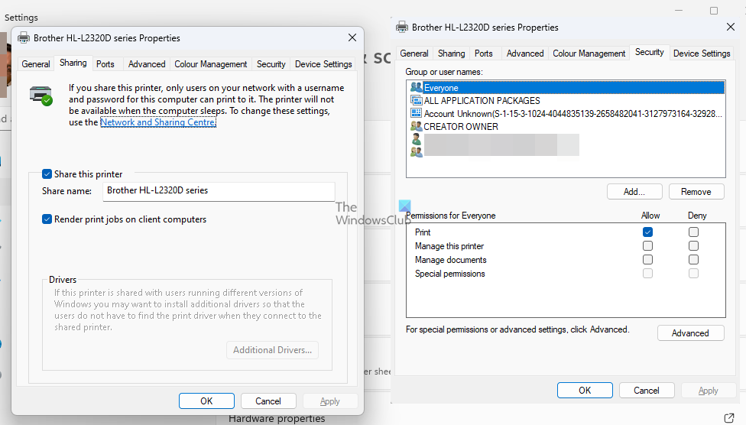Screen dimensions: 746x425
Task: Click the Share name input field
Action: click(x=219, y=191)
